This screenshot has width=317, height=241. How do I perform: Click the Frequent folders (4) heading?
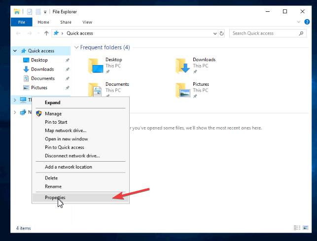[105, 47]
